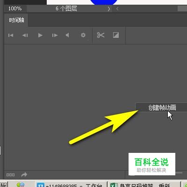This screenshot has width=187, height=187.
Task: Click the horizontal scroll left arrow
Action: tap(117, 9)
